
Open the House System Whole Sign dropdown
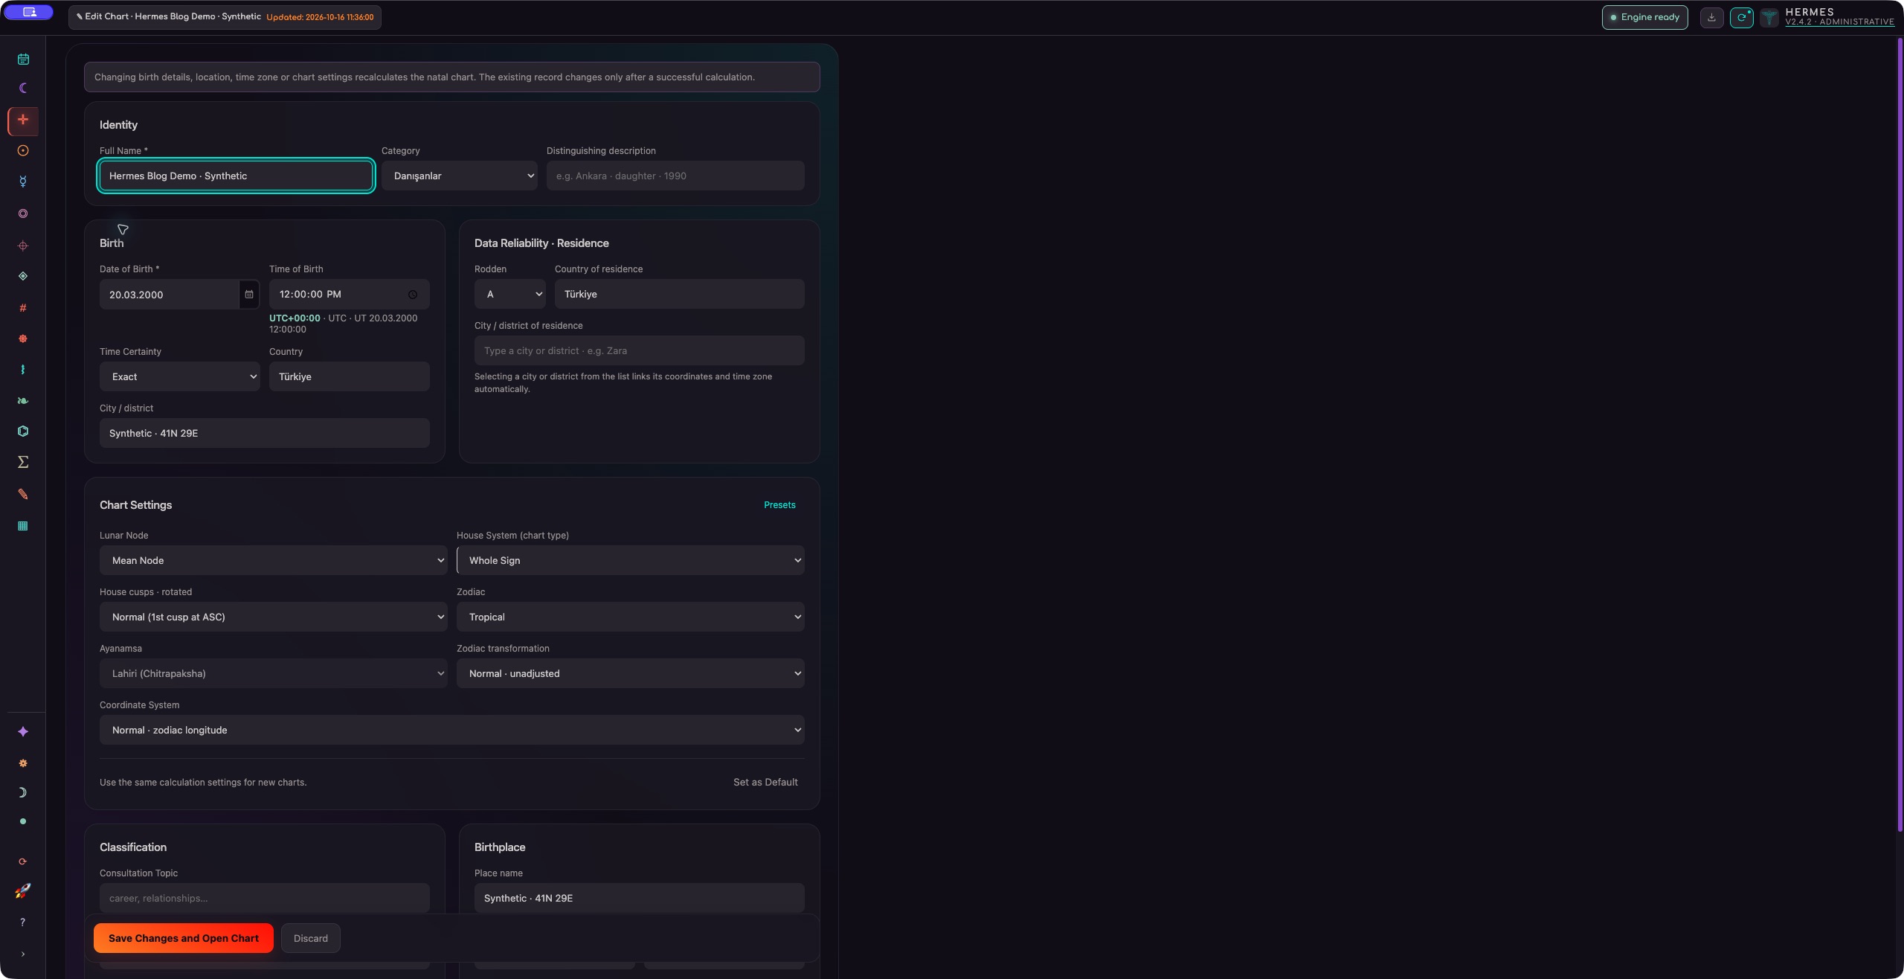click(630, 560)
